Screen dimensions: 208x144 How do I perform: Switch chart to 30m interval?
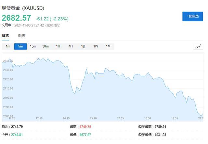coord(45,46)
